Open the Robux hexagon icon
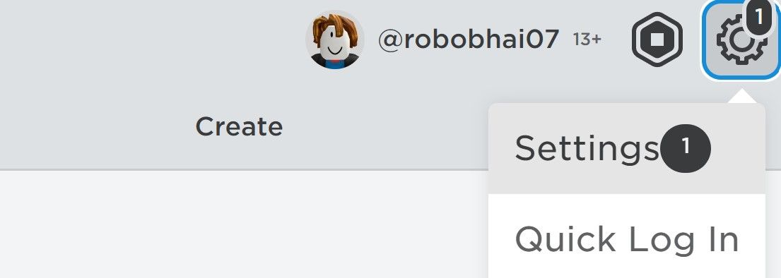Image resolution: width=781 pixels, height=278 pixels. (x=657, y=39)
